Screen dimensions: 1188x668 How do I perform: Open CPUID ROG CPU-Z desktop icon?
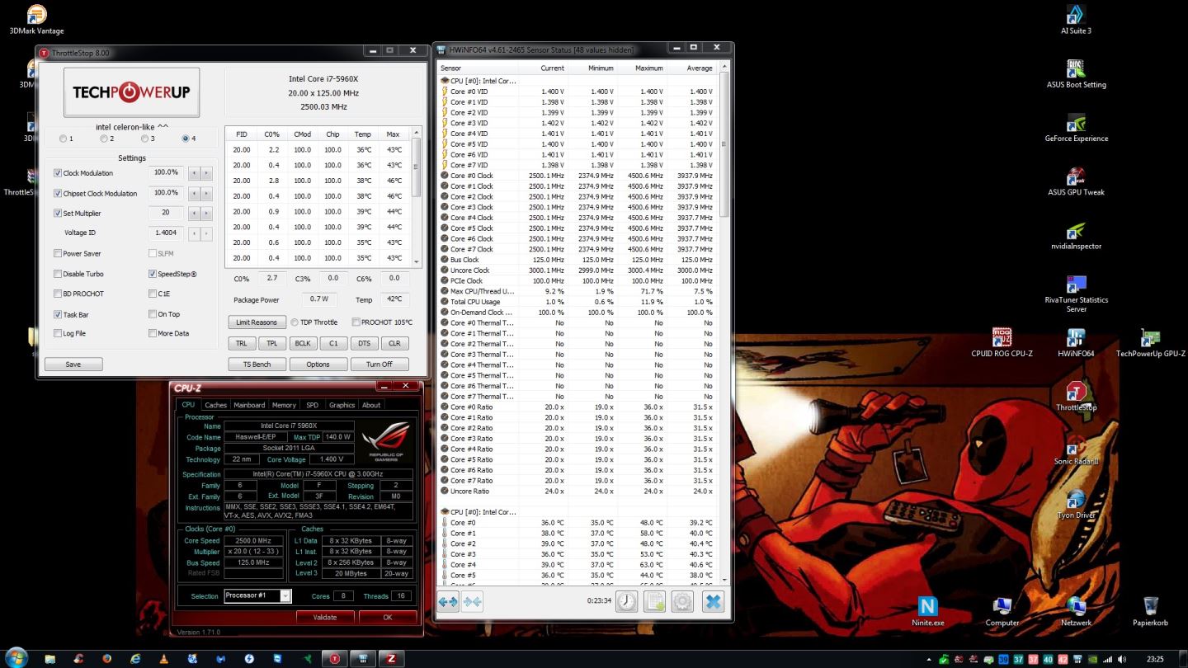pos(1002,343)
